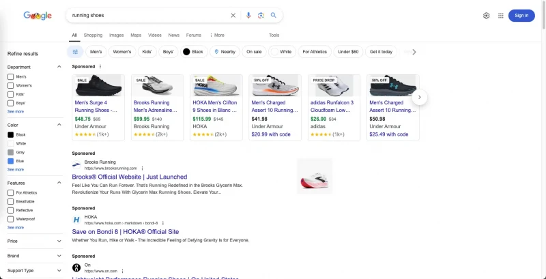Viewport: 546px width, 279px height.
Task: Show more Features options via See more
Action: (16, 228)
